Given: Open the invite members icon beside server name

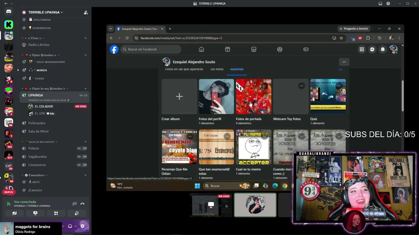Looking at the screenshot, I should (86, 12).
